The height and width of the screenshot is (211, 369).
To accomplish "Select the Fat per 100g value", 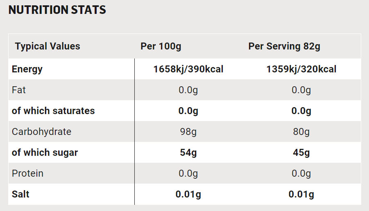I will pos(188,90).
